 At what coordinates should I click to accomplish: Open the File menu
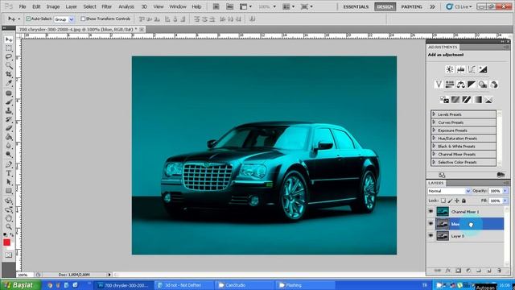pyautogui.click(x=23, y=6)
